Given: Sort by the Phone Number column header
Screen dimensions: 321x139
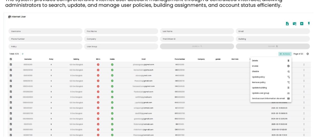Looking at the screenshot, I should coord(180,59).
